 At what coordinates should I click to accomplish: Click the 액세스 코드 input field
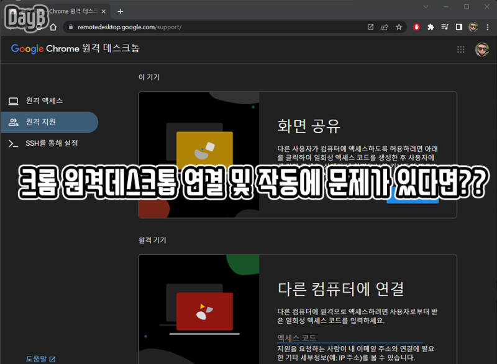(350, 338)
